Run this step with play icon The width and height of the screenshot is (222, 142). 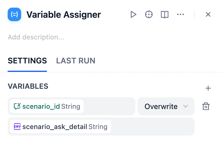coord(133,14)
